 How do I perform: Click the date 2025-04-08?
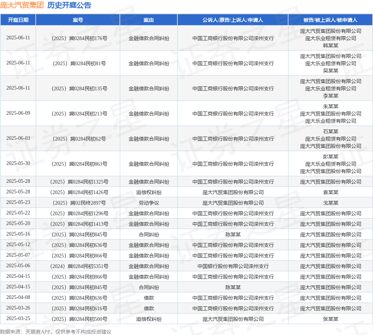click(x=18, y=297)
